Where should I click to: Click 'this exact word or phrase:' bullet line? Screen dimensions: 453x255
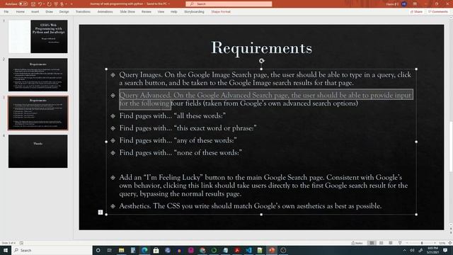point(188,128)
